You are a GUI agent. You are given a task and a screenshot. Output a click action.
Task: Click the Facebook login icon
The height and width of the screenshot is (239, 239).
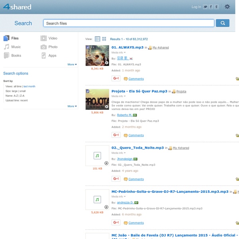pyautogui.click(x=211, y=7)
